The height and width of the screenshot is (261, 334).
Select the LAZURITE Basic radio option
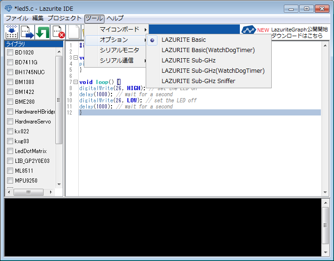(208, 40)
